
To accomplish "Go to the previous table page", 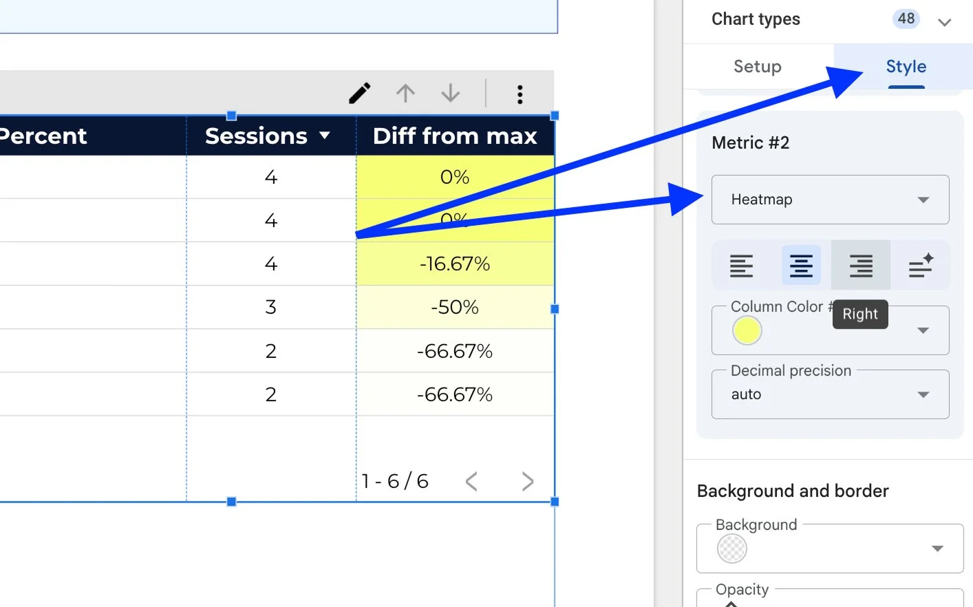I will tap(471, 481).
